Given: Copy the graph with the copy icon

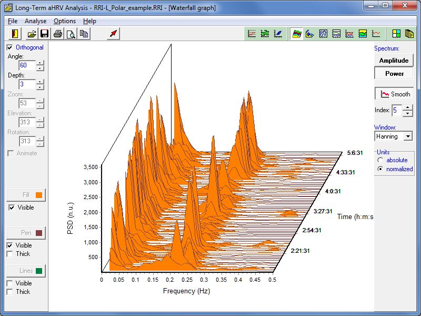Looking at the screenshot, I should click(x=84, y=34).
